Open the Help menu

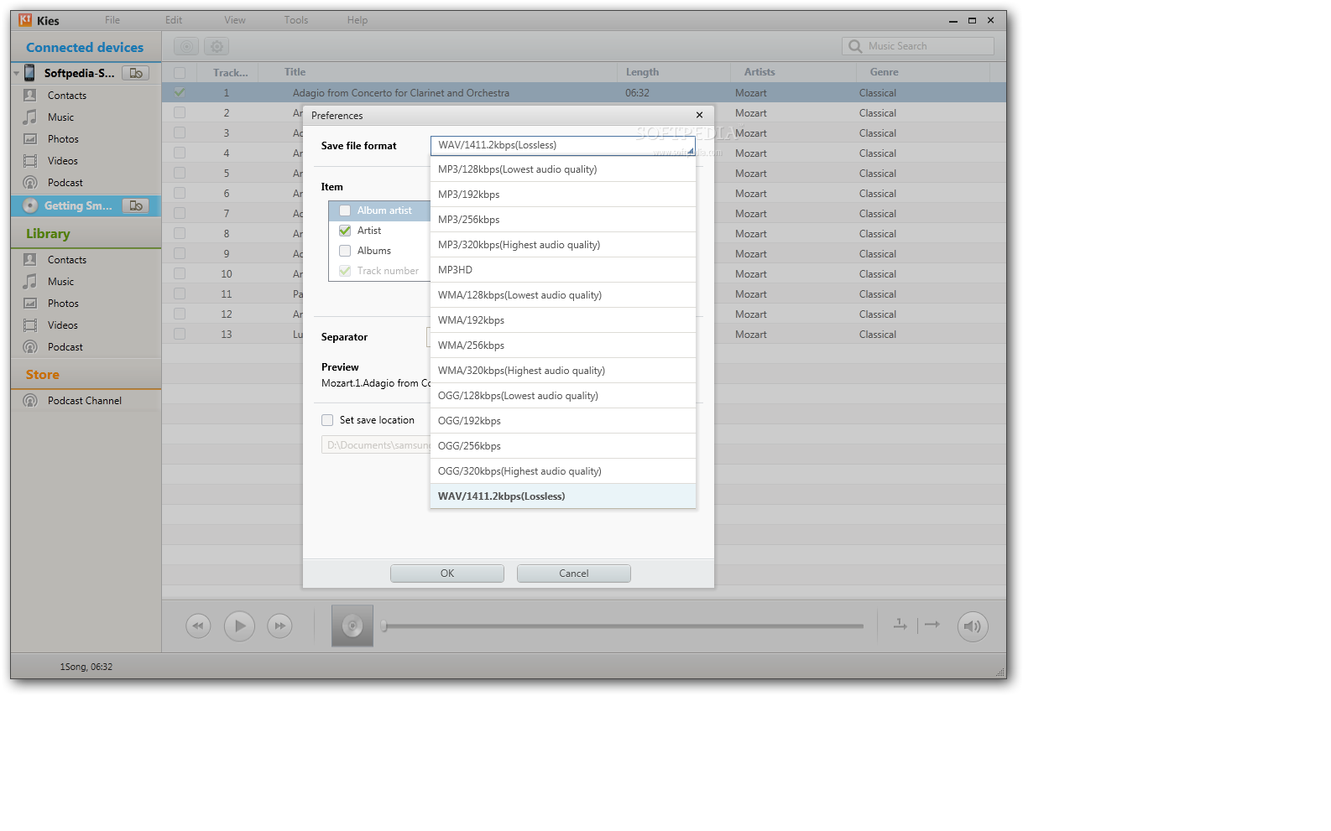point(358,20)
